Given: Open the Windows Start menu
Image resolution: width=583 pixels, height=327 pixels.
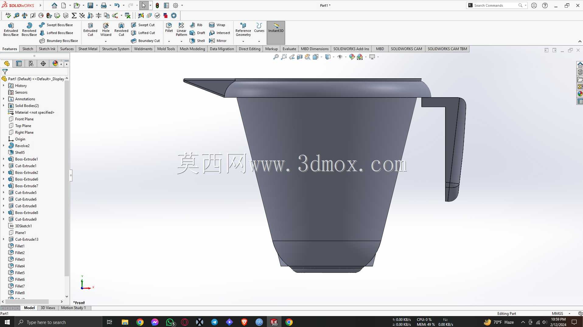Looking at the screenshot, I should 7,322.
